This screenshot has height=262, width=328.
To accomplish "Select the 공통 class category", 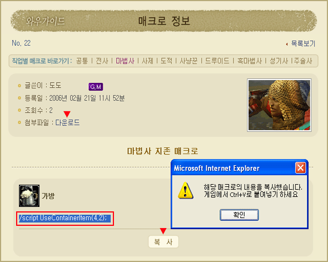I will (x=82, y=61).
